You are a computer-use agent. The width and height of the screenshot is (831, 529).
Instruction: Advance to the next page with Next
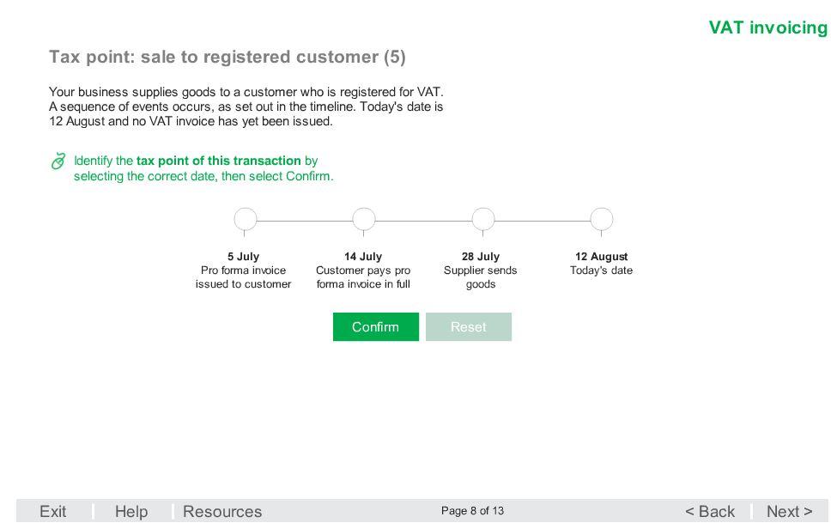point(789,512)
